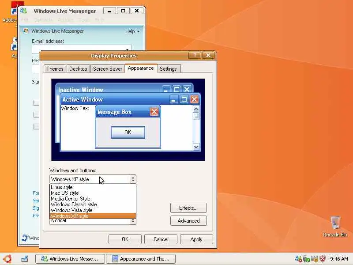Click the Messenger window title bar icon

pyautogui.click(x=23, y=11)
